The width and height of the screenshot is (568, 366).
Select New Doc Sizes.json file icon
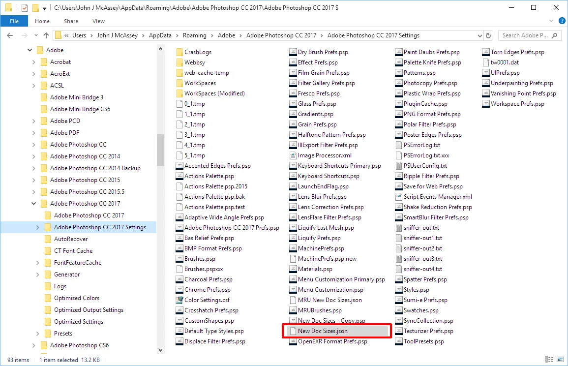(293, 331)
